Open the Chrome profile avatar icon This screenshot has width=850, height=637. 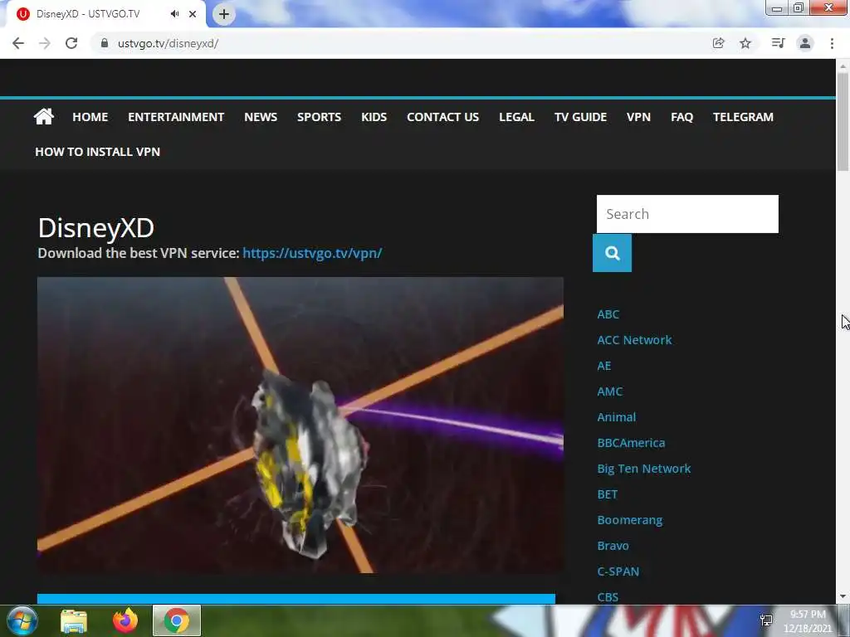(x=805, y=43)
